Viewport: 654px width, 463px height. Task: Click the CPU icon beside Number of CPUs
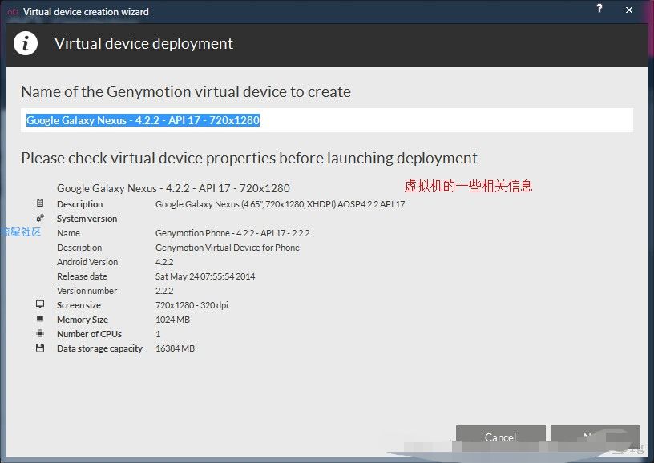coord(40,333)
